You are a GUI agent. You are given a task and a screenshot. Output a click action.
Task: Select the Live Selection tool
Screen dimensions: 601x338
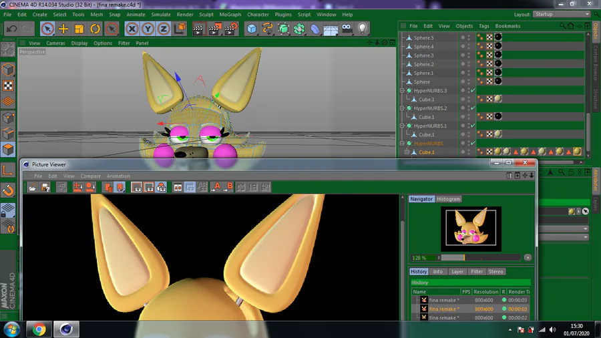pos(47,29)
